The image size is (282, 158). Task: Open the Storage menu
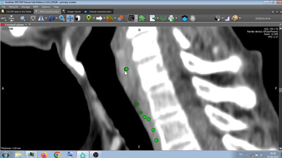tap(26, 7)
